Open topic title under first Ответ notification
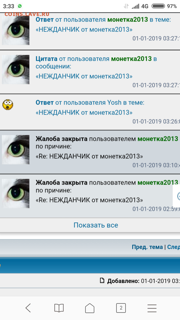This screenshot has height=320, width=180. point(84,29)
